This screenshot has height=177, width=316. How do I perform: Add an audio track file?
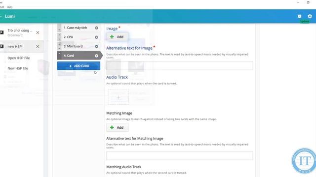pyautogui.click(x=118, y=97)
